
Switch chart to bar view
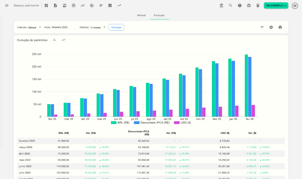pos(55,40)
